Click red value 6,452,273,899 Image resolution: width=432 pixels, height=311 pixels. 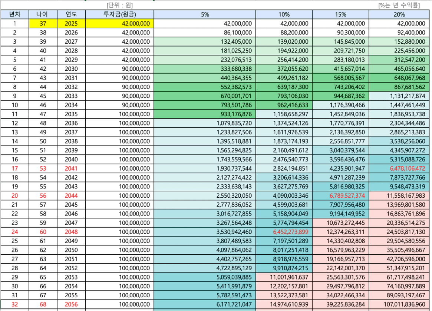pos(284,233)
